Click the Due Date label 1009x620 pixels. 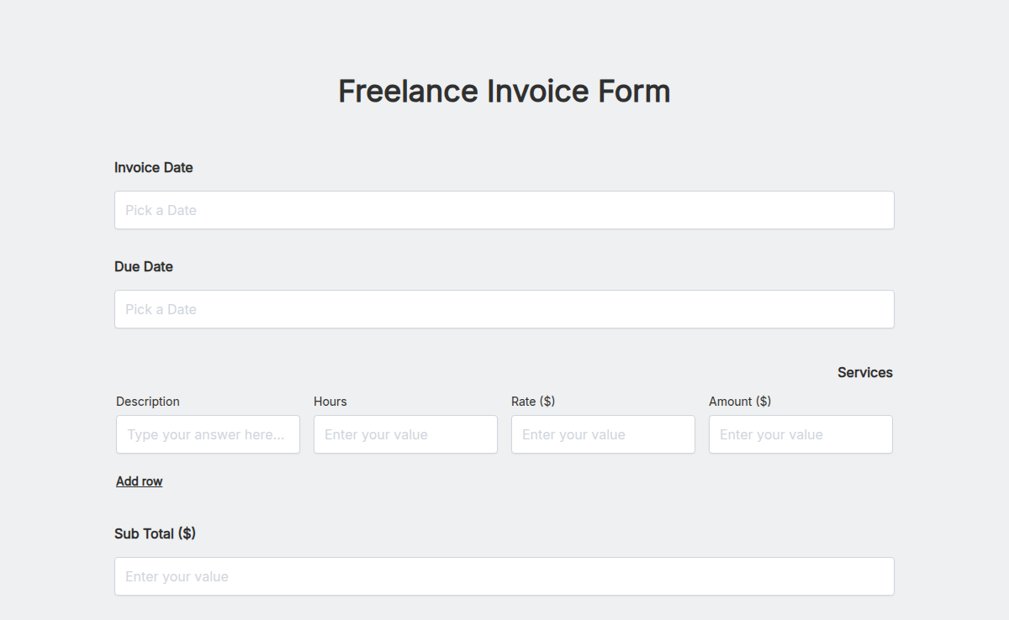[144, 266]
